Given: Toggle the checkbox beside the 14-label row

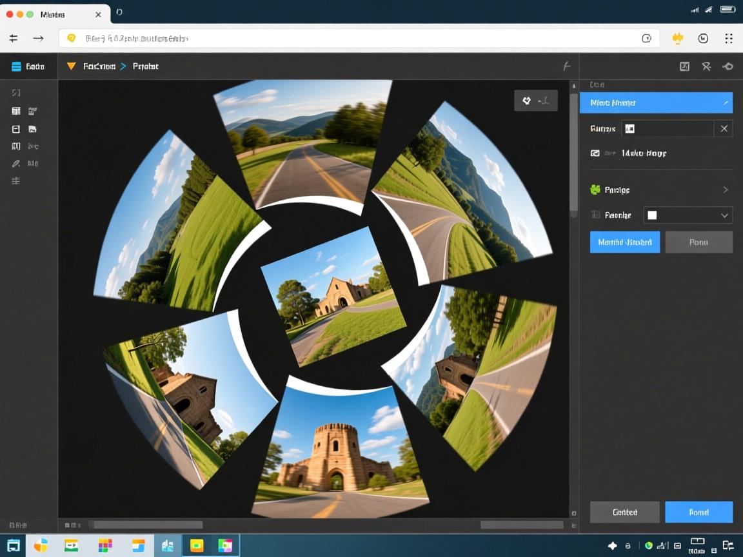Looking at the screenshot, I should coord(595,153).
